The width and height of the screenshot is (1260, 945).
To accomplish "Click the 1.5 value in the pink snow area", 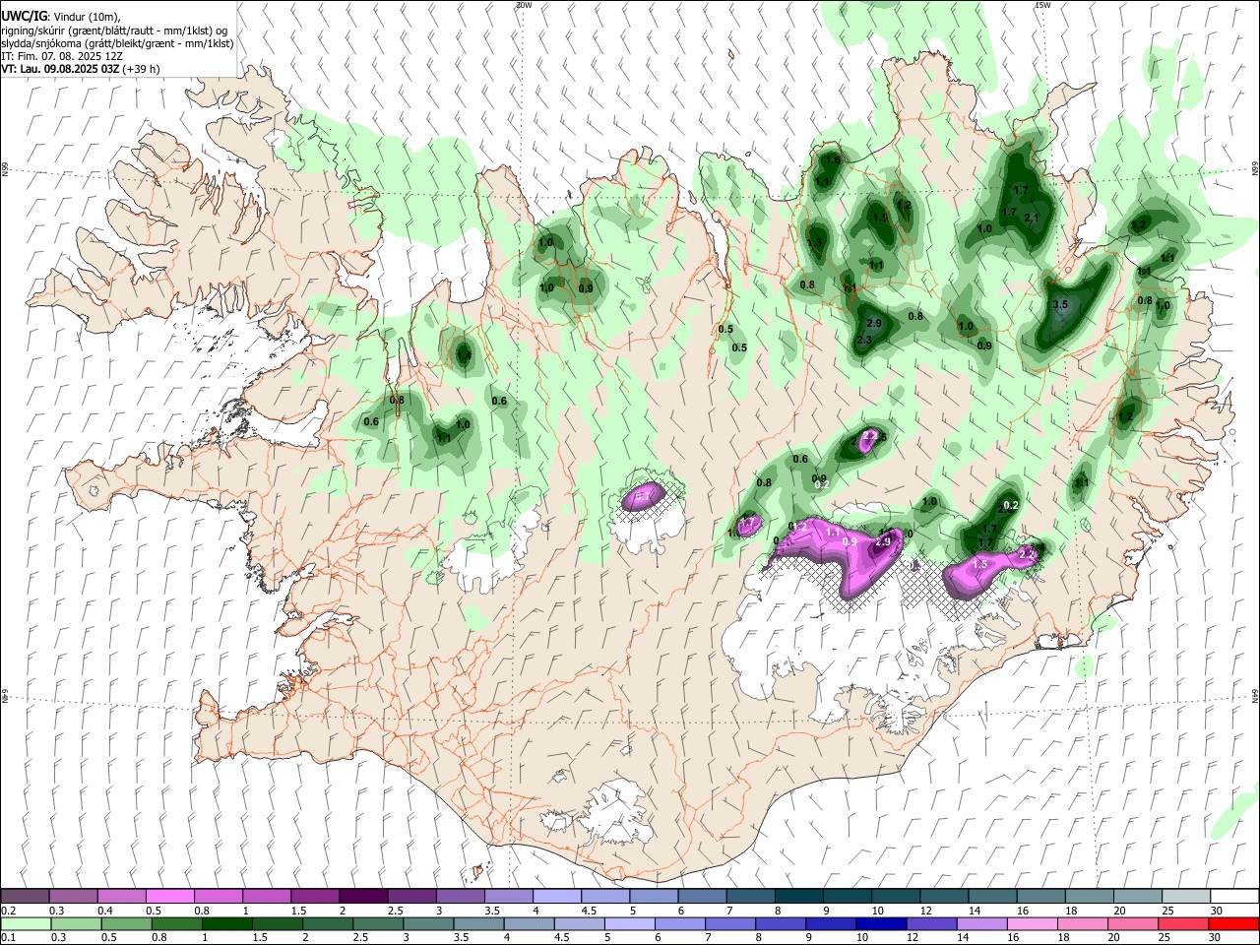I will tap(979, 565).
